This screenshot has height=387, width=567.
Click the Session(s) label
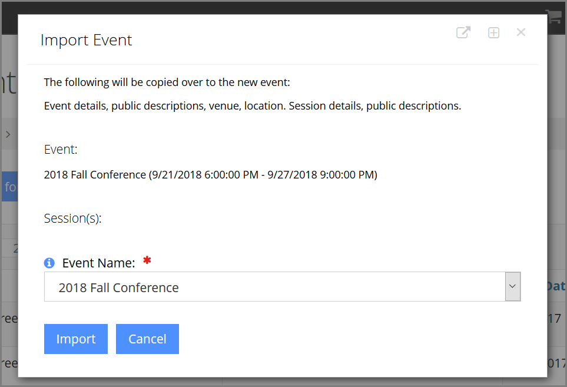[72, 218]
